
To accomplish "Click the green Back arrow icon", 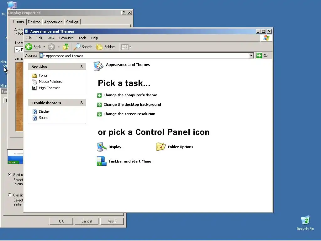I will point(29,47).
